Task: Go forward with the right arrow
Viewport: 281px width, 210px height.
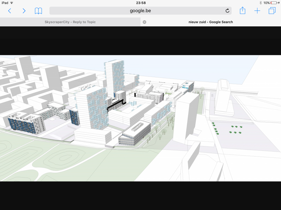Action: 24,11
